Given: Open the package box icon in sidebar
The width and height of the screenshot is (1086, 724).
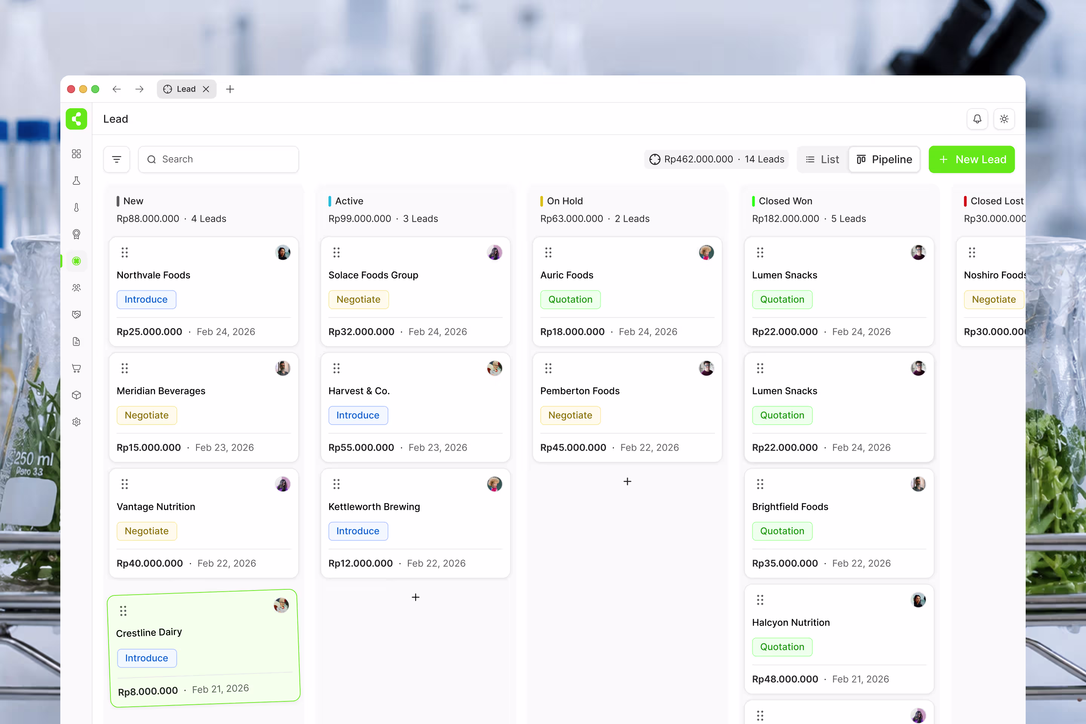Looking at the screenshot, I should pos(77,395).
